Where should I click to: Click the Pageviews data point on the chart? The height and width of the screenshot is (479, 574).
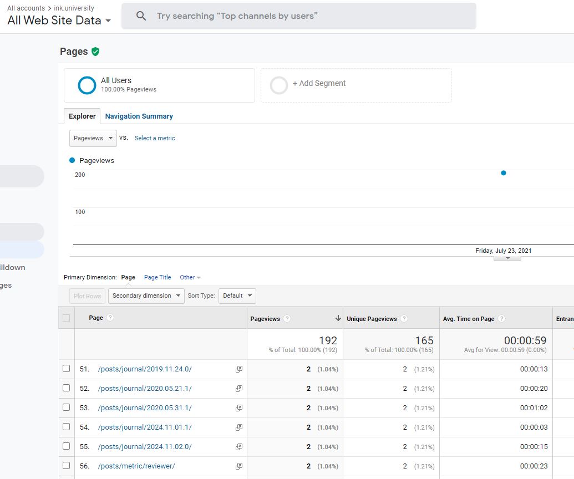pos(504,173)
